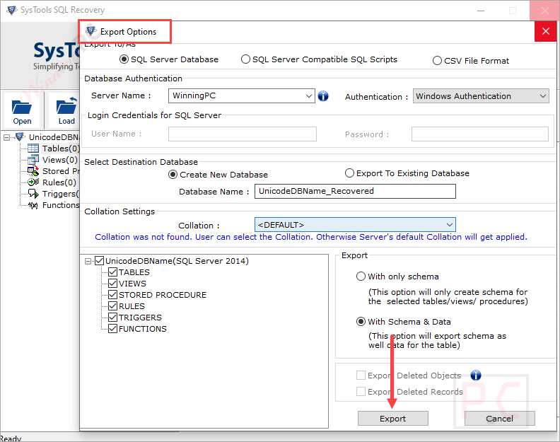The image size is (560, 442).
Task: Select Views(0) in the main window tree
Action: (59, 160)
